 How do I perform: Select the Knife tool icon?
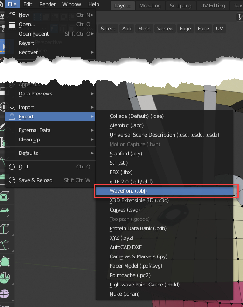(x=5, y=245)
